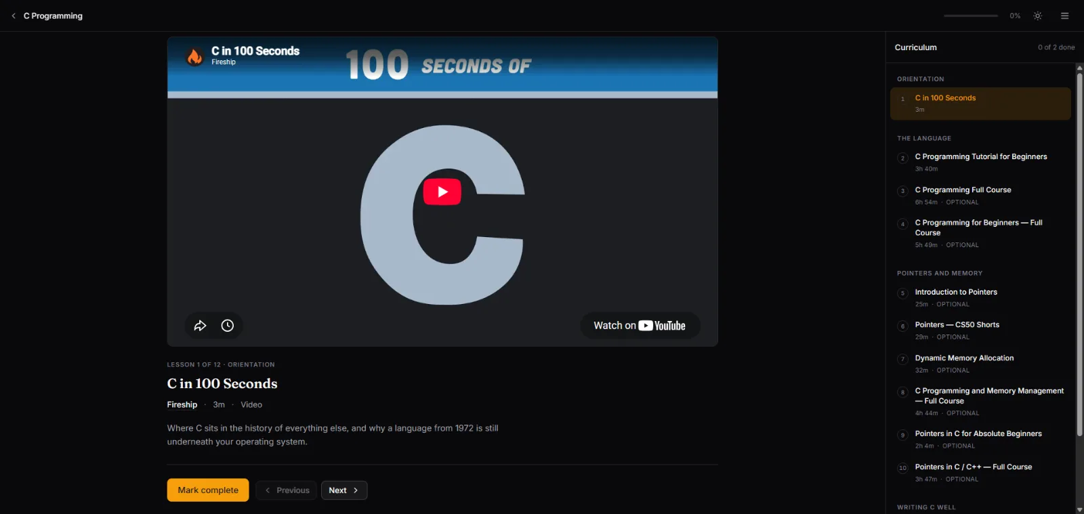Click the Fireship channel flame avatar
1084x514 pixels.
click(194, 57)
